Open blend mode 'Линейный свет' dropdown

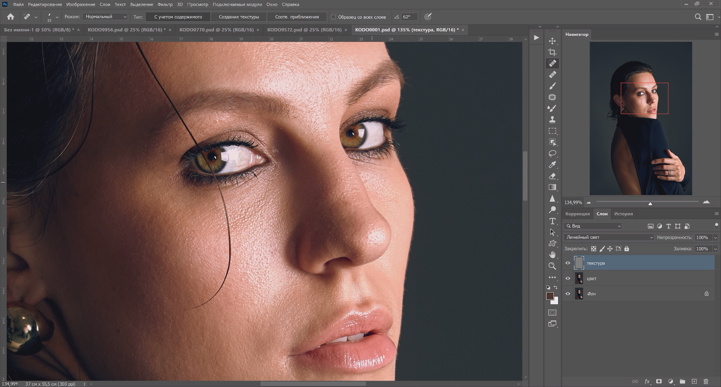tap(609, 237)
